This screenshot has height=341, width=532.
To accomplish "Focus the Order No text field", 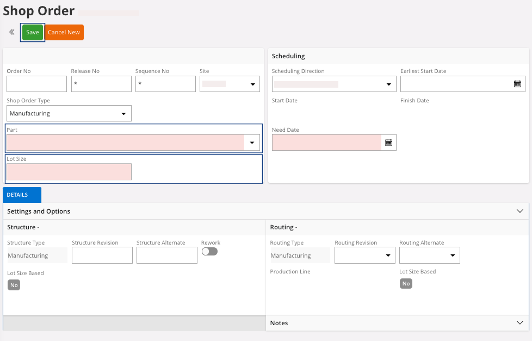I will (36, 84).
